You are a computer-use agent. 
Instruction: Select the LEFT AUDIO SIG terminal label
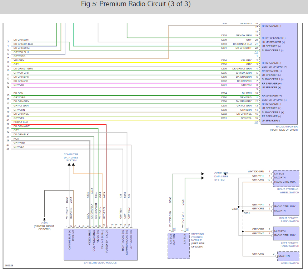(x=131, y=240)
